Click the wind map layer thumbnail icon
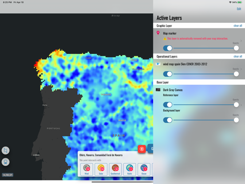The height and width of the screenshot is (184, 245). tap(158, 64)
